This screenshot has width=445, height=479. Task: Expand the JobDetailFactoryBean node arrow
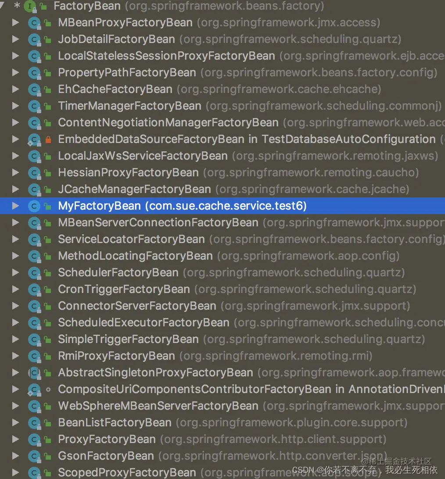[16, 39]
